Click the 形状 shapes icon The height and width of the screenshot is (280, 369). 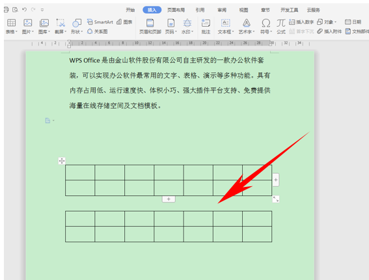[x=77, y=23]
